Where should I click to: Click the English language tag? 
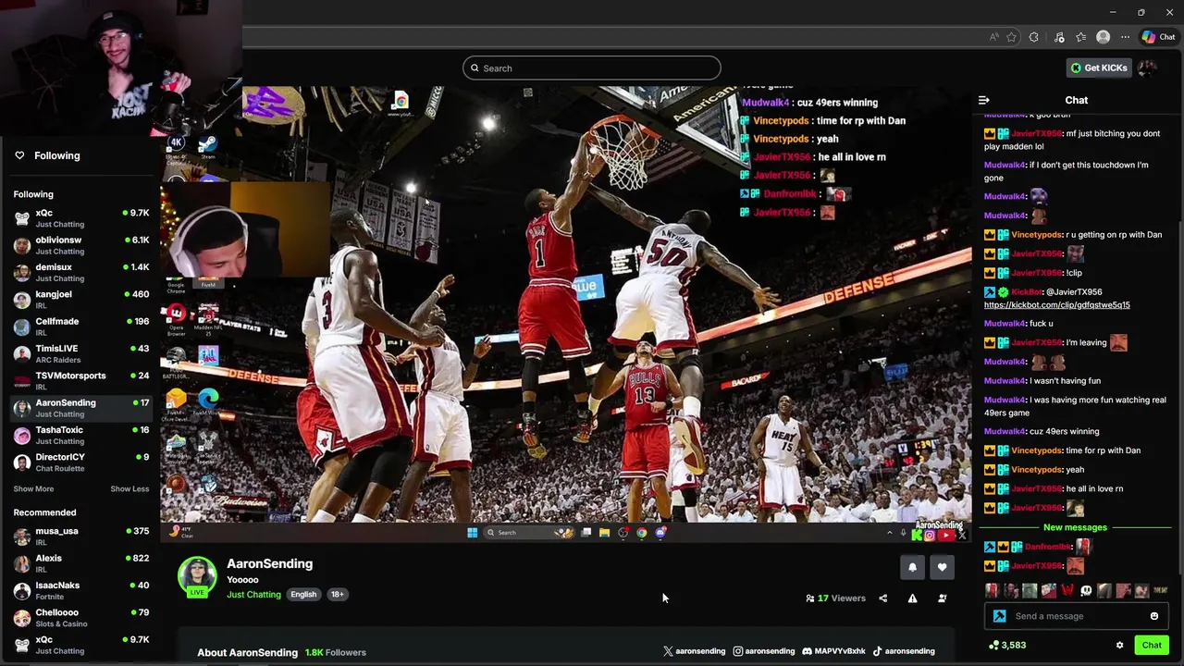(303, 595)
